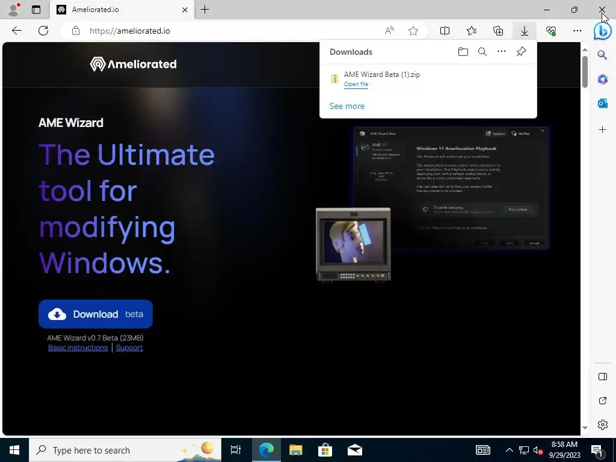
Task: Close the Ameliorated.io tab
Action: (x=185, y=10)
